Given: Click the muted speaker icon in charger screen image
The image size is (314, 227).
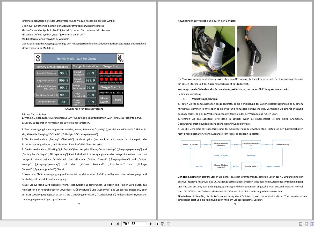Looking at the screenshot, I should 120,58.
